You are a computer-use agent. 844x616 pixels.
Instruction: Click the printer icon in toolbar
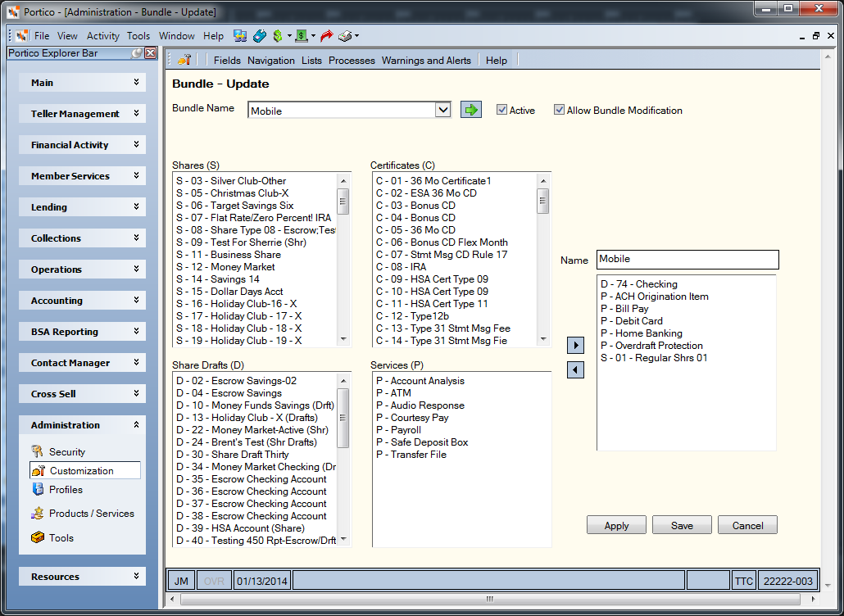pyautogui.click(x=345, y=36)
